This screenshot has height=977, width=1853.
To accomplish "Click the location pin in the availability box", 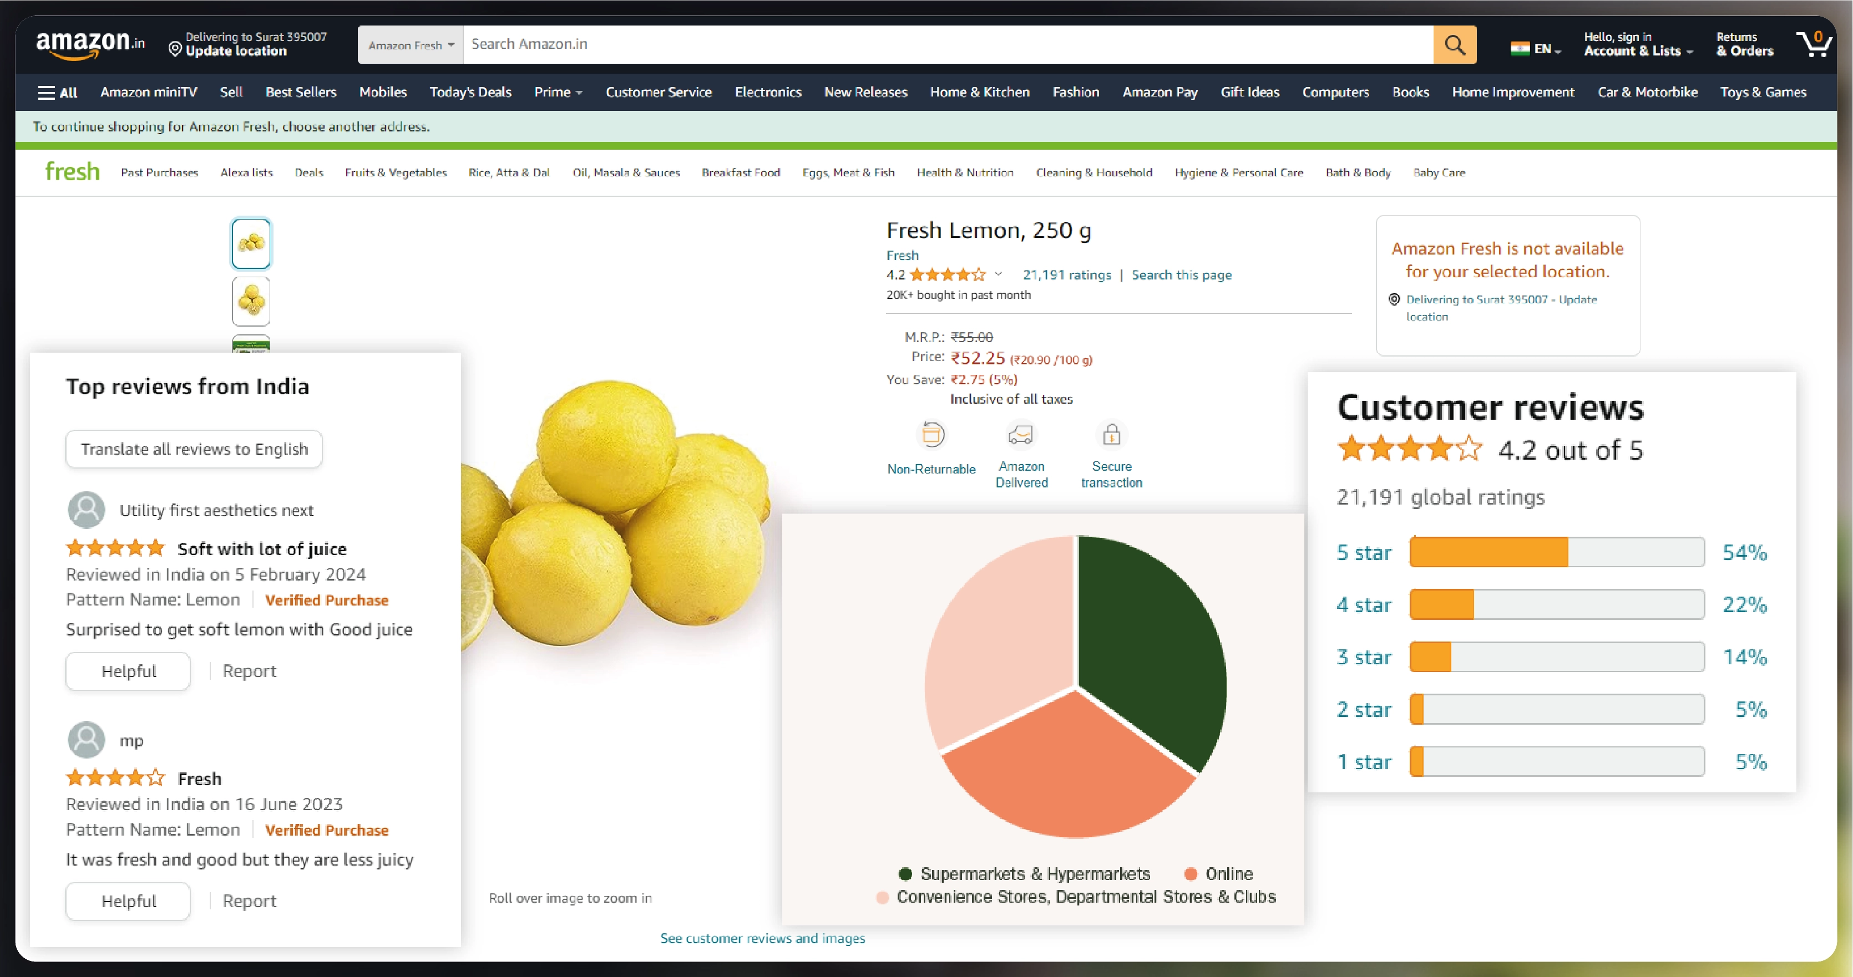I will [x=1394, y=299].
